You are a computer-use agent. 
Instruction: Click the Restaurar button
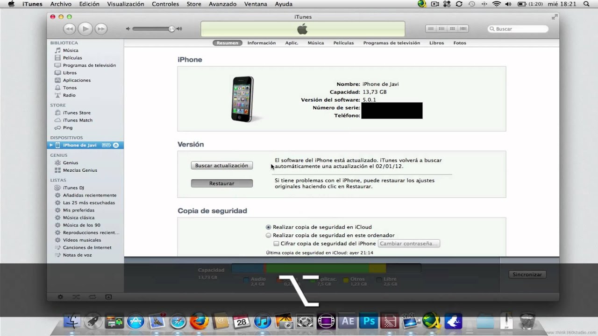221,183
